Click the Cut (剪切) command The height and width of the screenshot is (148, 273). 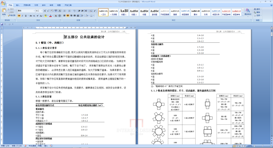[11, 9]
